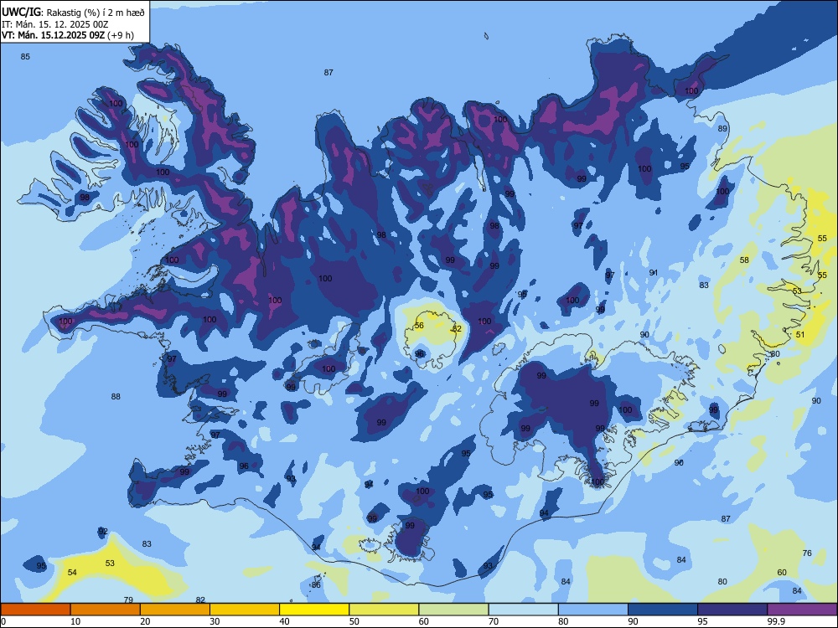
Task: Select the 90–95 dark blue legend swatch
Action: (663, 610)
